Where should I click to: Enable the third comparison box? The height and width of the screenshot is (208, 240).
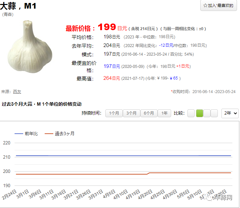[x=207, y=113]
